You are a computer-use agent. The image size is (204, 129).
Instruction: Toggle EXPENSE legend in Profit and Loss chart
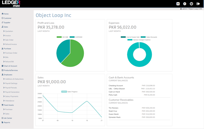(76, 37)
